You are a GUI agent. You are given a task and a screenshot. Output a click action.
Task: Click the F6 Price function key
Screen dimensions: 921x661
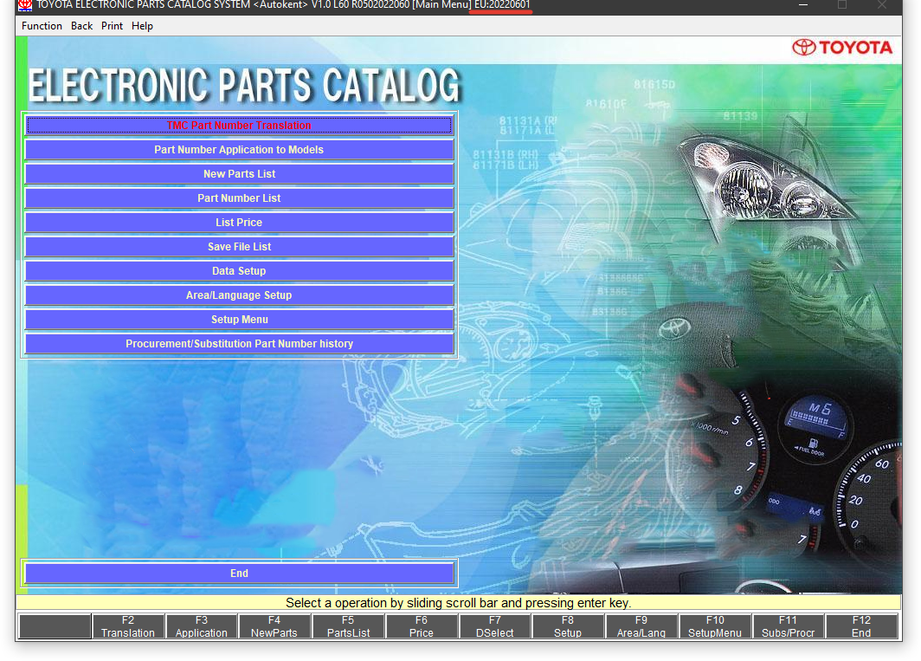tap(422, 626)
